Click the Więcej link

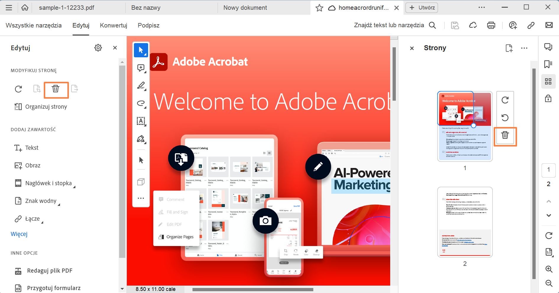[19, 234]
